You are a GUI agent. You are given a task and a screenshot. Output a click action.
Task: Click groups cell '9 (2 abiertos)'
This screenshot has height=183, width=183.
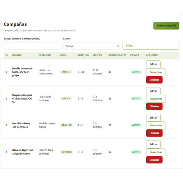(97, 99)
